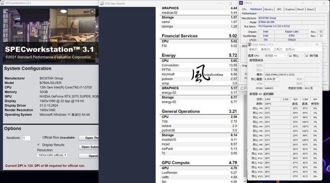The height and width of the screenshot is (183, 330).
Task: Click the namd result row
Action: 199,22
